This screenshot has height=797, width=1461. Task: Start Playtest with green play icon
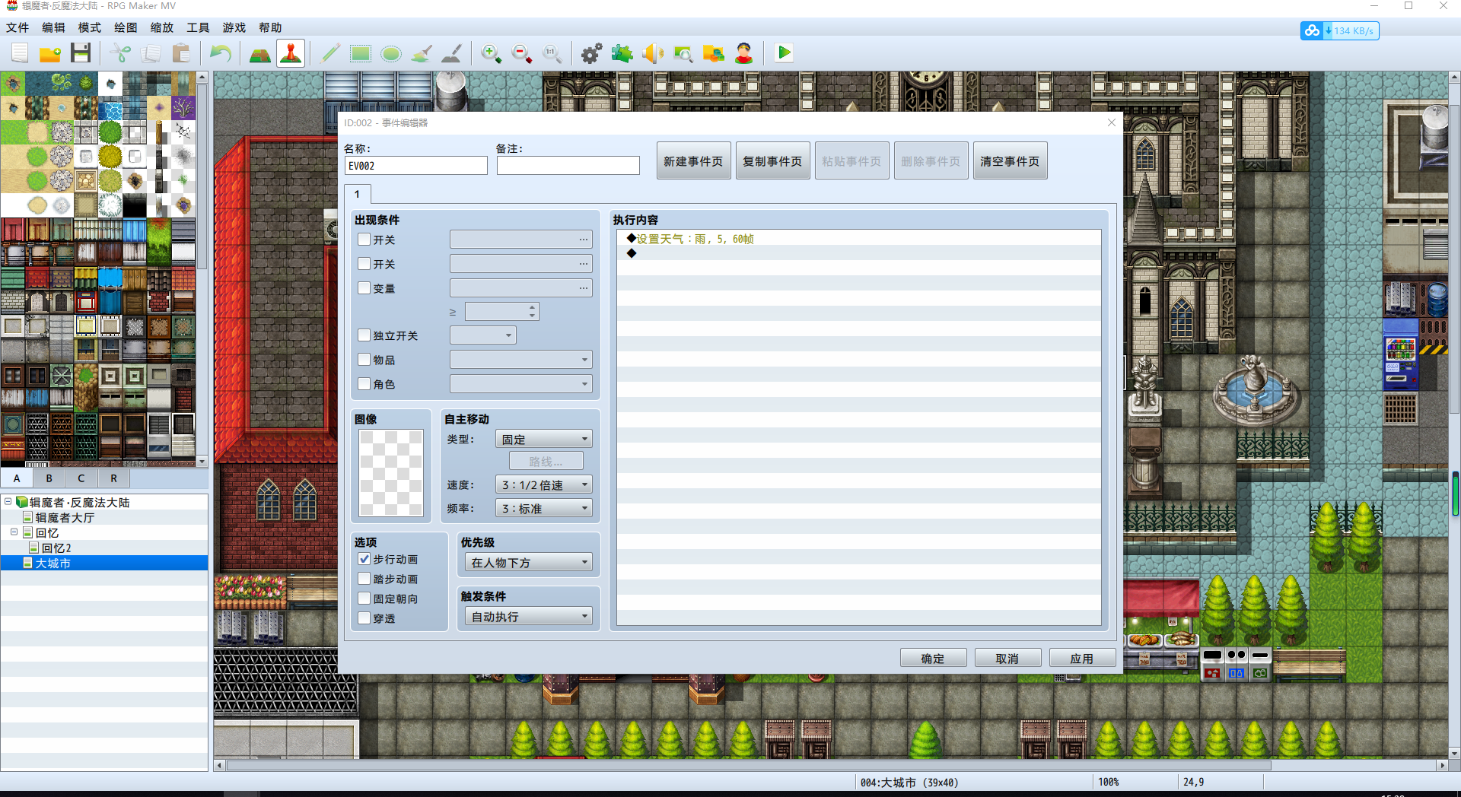point(784,53)
